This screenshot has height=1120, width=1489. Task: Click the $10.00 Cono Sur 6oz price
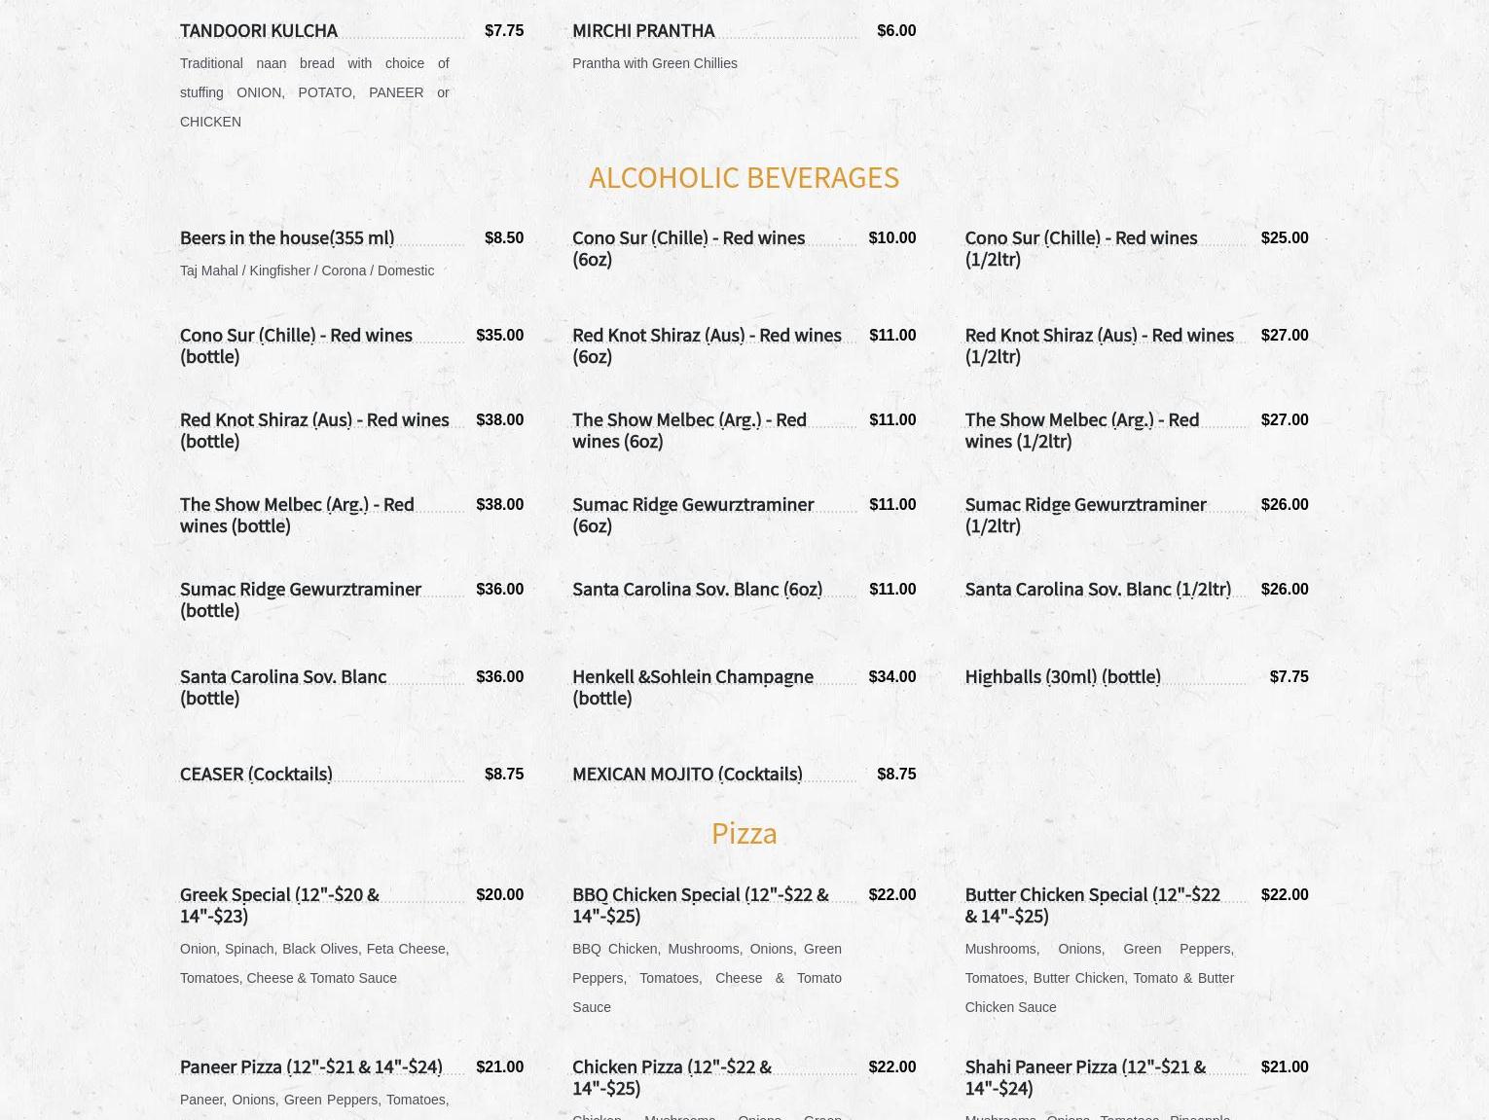[892, 237]
